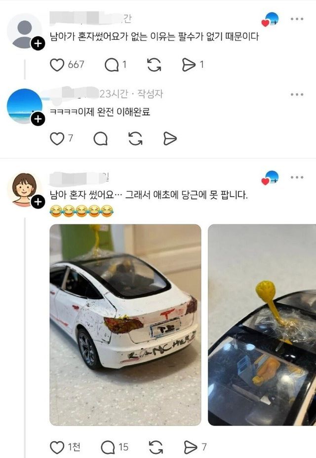Open replies on the 667-like post

point(112,65)
